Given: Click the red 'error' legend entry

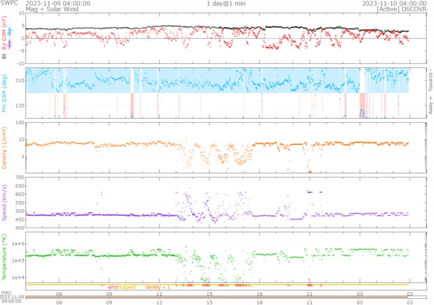Looking at the screenshot, I should [x=113, y=288].
